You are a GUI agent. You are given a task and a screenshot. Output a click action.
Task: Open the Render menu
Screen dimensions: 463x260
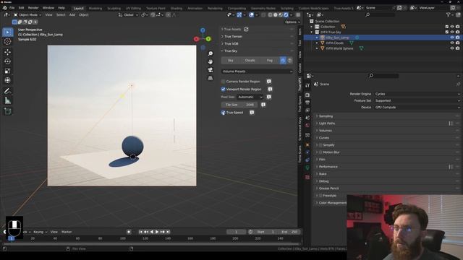[x=33, y=8]
